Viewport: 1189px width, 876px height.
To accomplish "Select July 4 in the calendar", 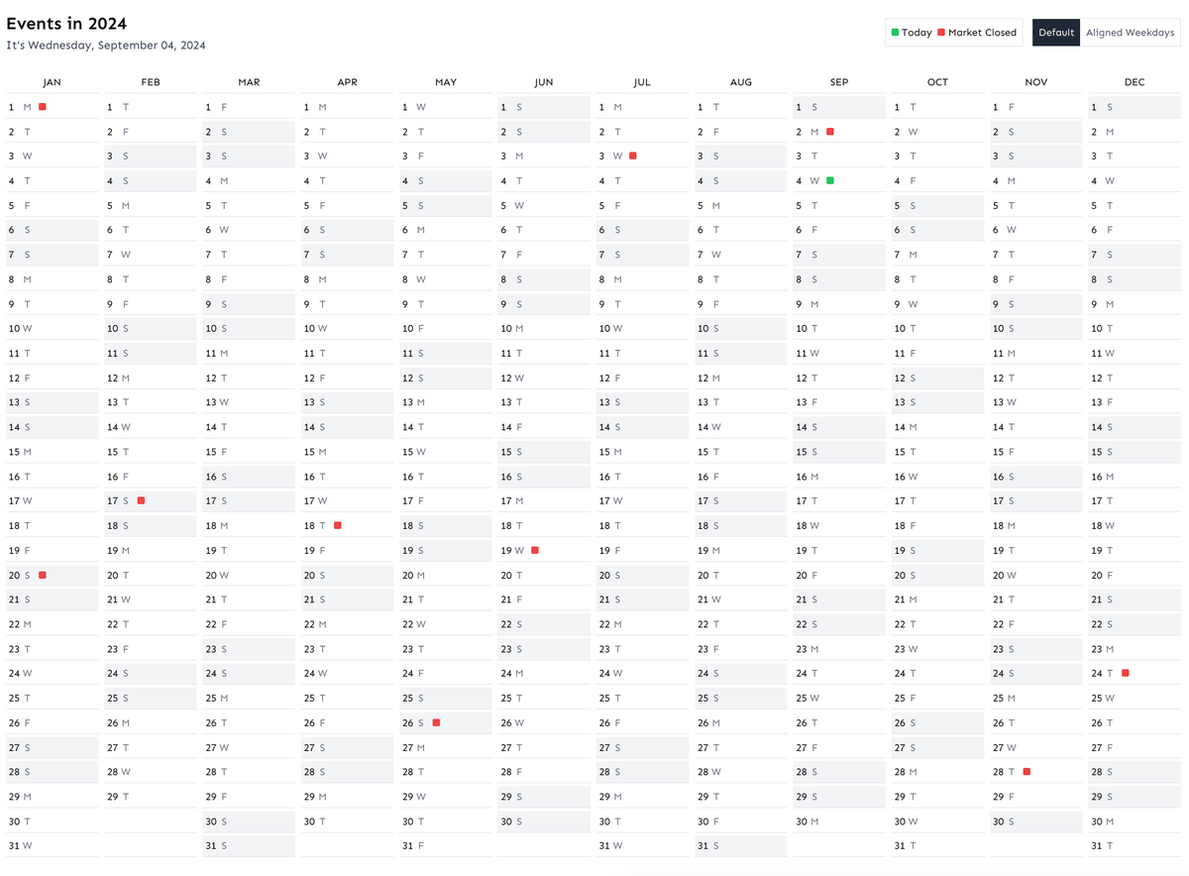I will pyautogui.click(x=642, y=180).
